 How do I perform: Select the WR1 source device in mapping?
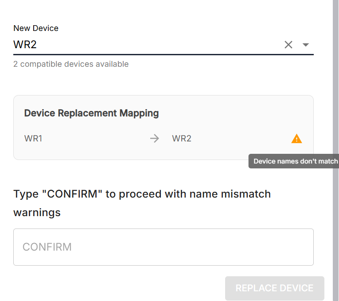[x=33, y=139]
